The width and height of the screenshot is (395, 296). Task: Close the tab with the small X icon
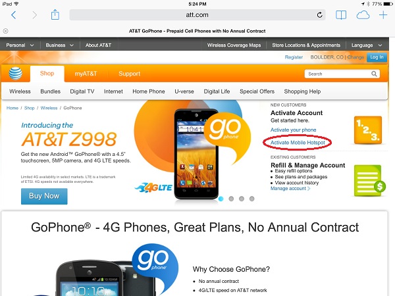[x=5, y=31]
